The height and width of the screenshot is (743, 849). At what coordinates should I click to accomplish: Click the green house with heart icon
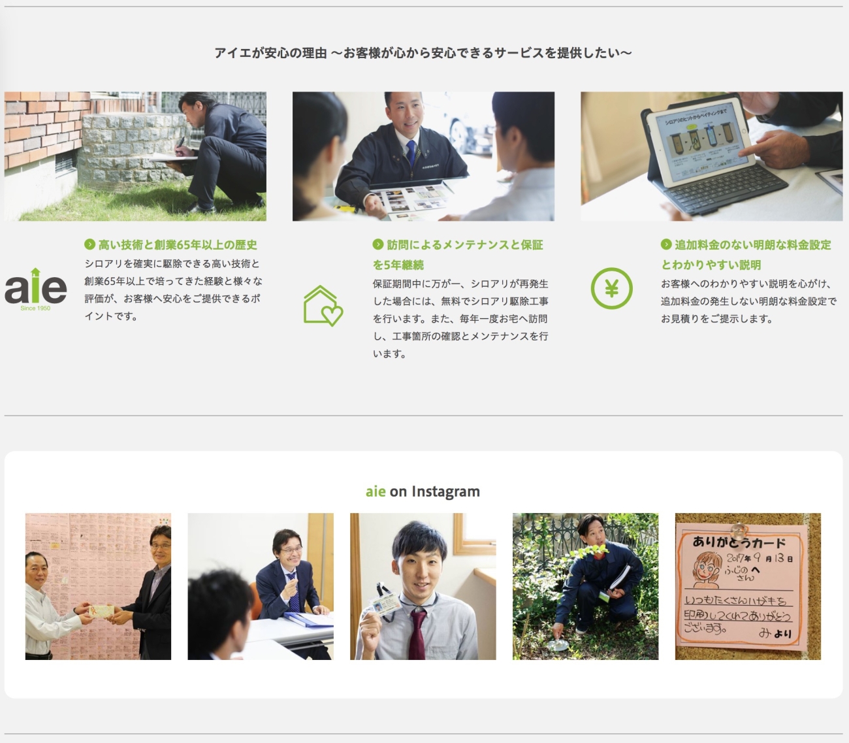tap(323, 306)
